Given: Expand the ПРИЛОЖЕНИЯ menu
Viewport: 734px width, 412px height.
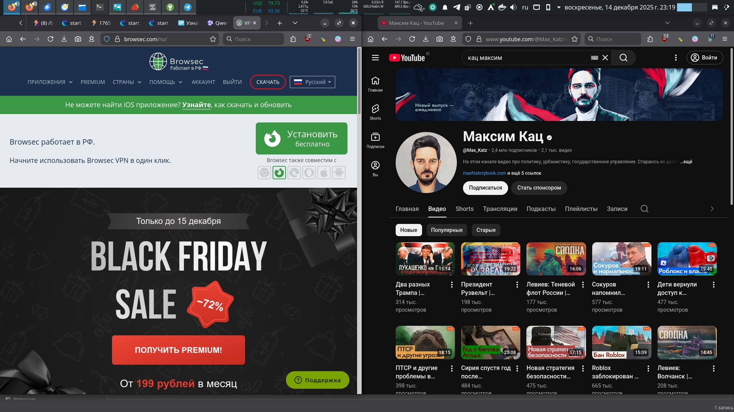Looking at the screenshot, I should click(x=50, y=82).
